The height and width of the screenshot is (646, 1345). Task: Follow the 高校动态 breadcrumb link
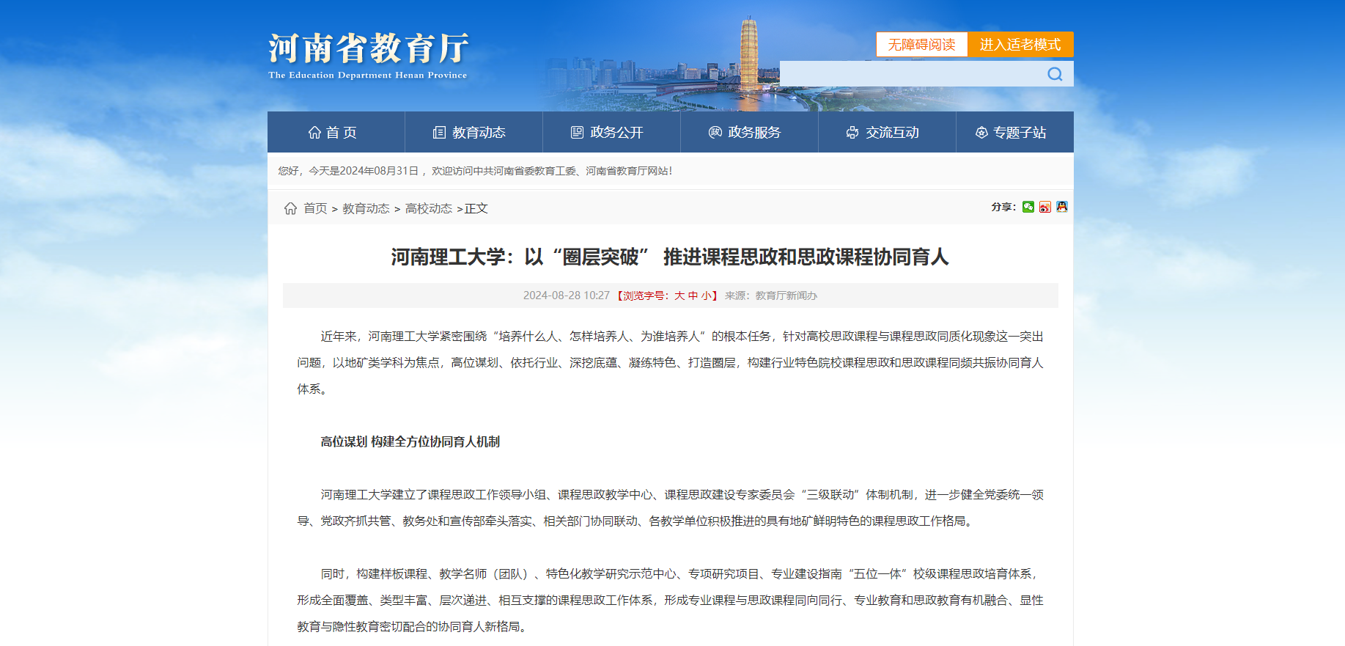429,208
